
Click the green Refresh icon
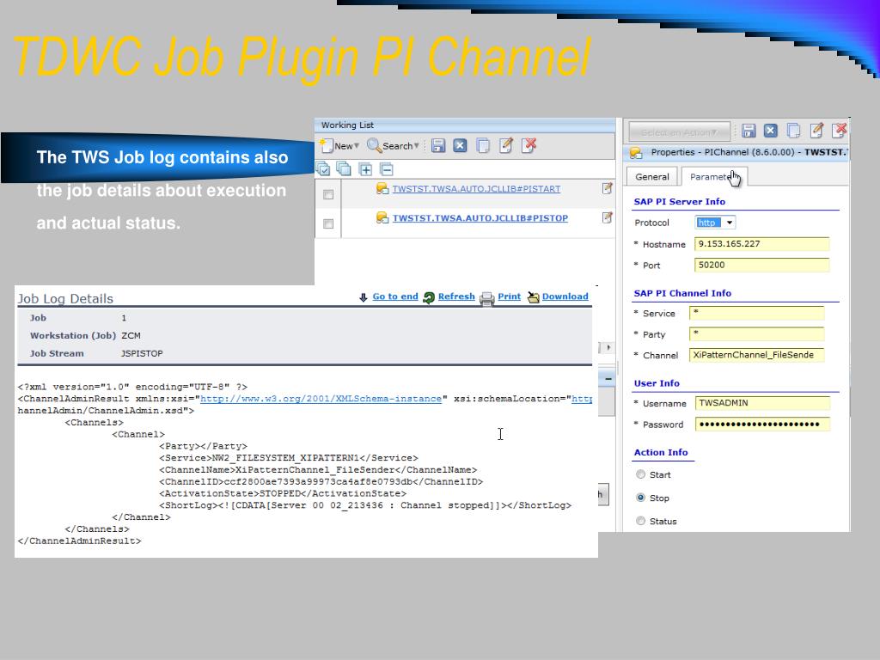[429, 297]
